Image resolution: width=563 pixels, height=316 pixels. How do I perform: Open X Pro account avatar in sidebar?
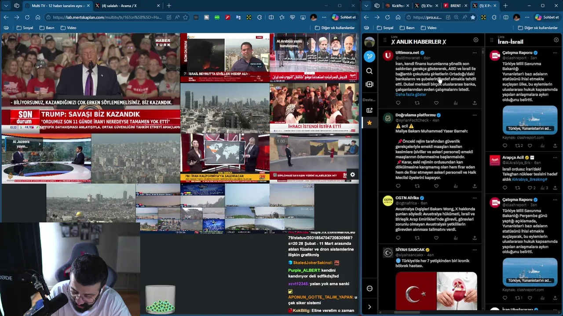pyautogui.click(x=369, y=42)
